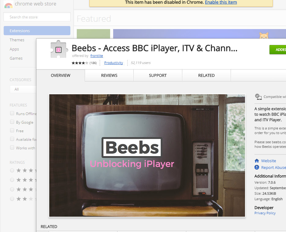286x232 pixels.
Task: Click the (186) review count
Action: point(93,63)
